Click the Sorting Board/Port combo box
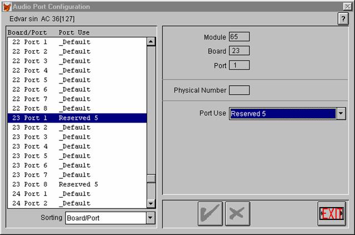Viewport: 355px width, 235px height. 106,218
